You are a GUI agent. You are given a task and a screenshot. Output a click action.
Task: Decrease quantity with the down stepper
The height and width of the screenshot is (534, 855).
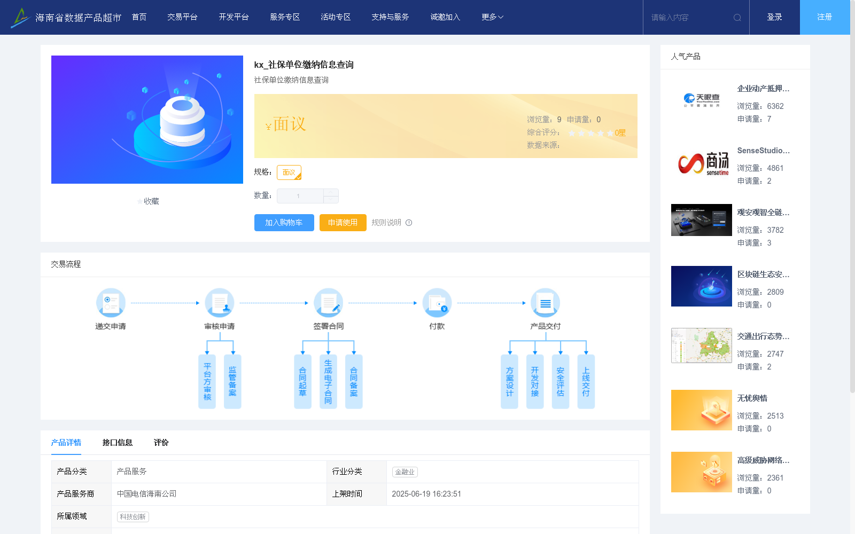tap(331, 200)
